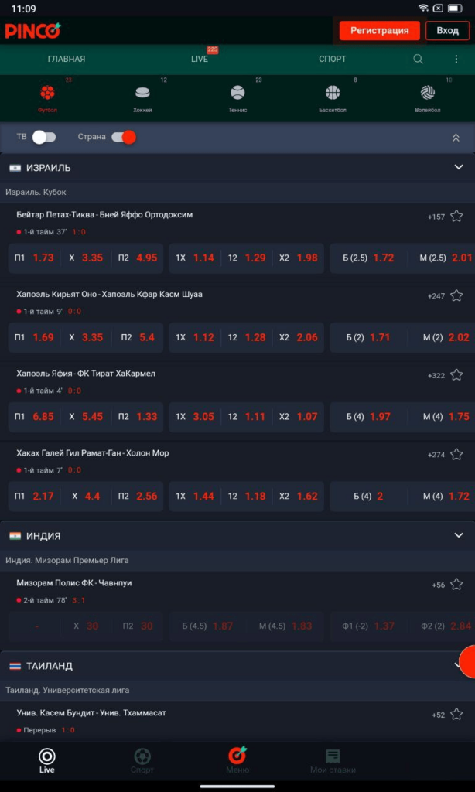Viewport: 475px width, 792px height.
Task: Favorite the Beitar Petah Tikva match star
Action: click(x=456, y=216)
